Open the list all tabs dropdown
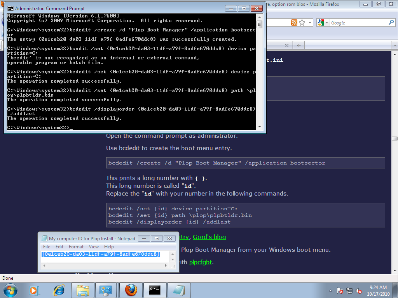398x298 pixels. click(x=395, y=46)
